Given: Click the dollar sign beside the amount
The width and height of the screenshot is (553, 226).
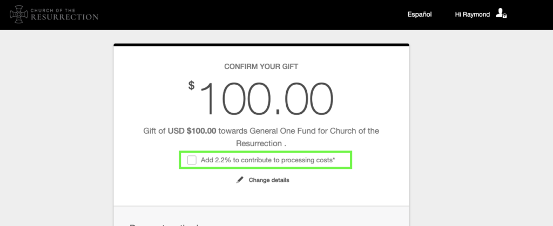Looking at the screenshot, I should (x=191, y=85).
